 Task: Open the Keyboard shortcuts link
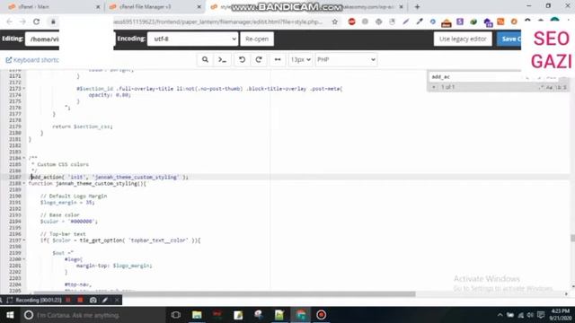[x=32, y=60]
